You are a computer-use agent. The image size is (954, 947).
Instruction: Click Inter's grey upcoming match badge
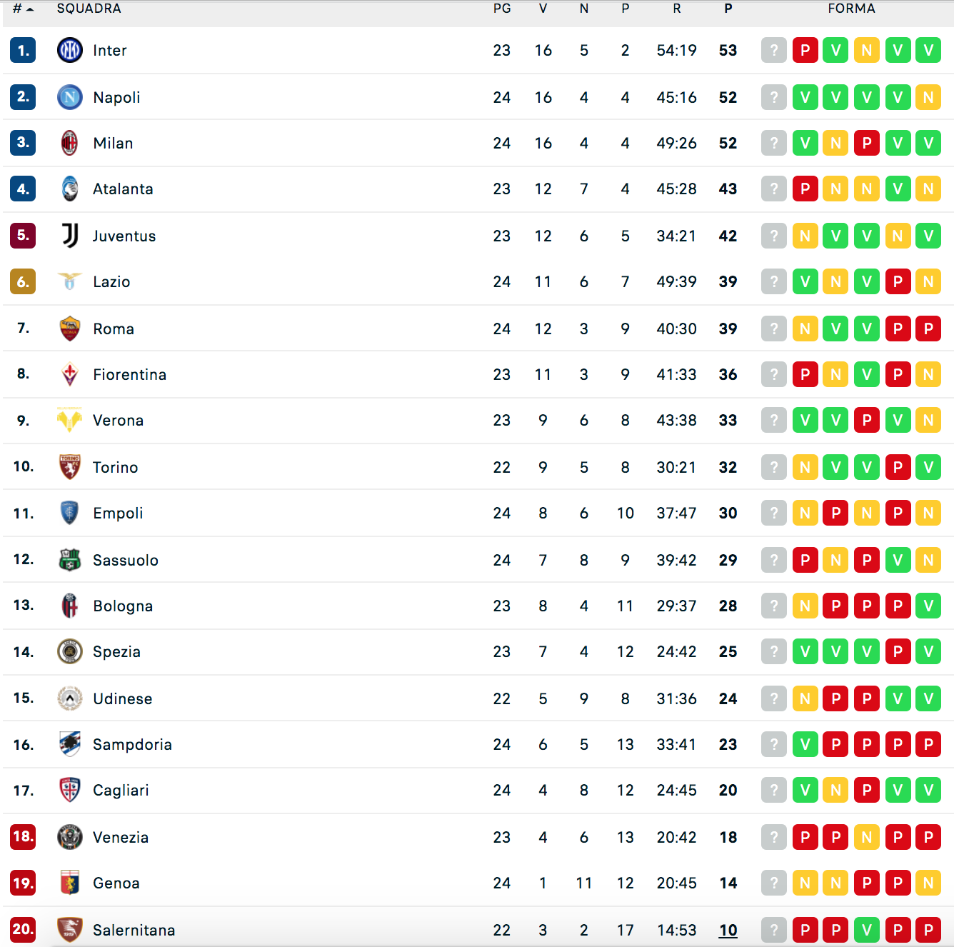click(x=774, y=50)
